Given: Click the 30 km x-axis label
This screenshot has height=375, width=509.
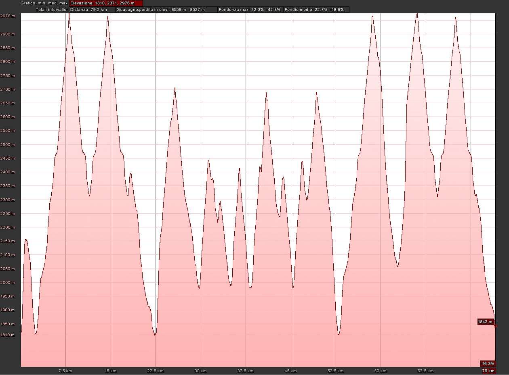Looking at the screenshot, I should pyautogui.click(x=201, y=371).
